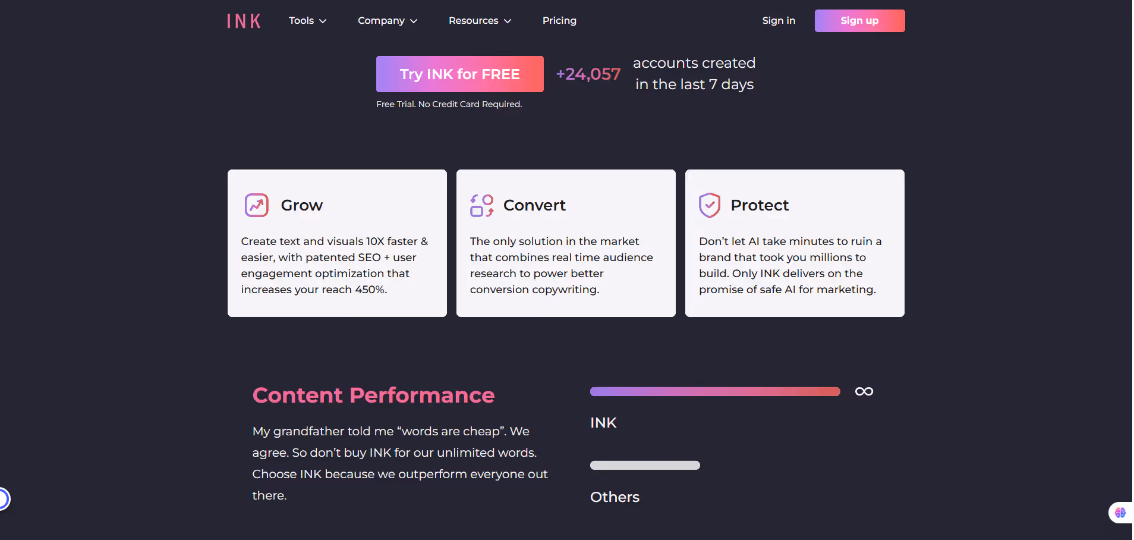Click 'Free Trial. No Credit Card Required.' text
The height and width of the screenshot is (540, 1134).
[449, 104]
